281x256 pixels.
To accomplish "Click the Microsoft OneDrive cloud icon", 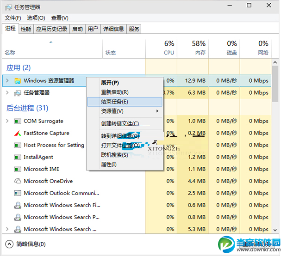I will (18, 181).
